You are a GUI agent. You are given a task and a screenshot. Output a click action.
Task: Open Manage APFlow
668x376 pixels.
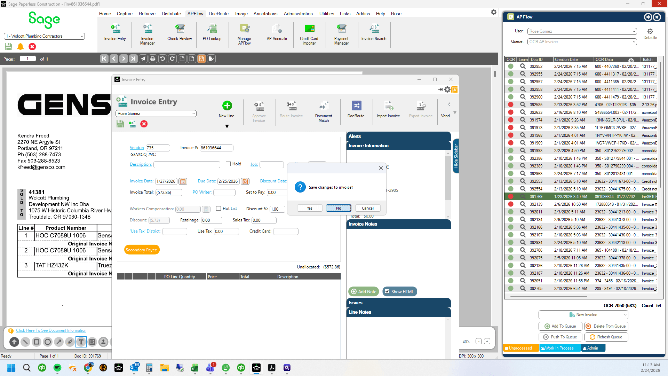244,34
